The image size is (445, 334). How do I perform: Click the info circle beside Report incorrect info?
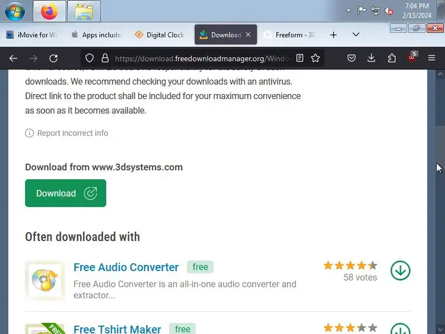[29, 133]
